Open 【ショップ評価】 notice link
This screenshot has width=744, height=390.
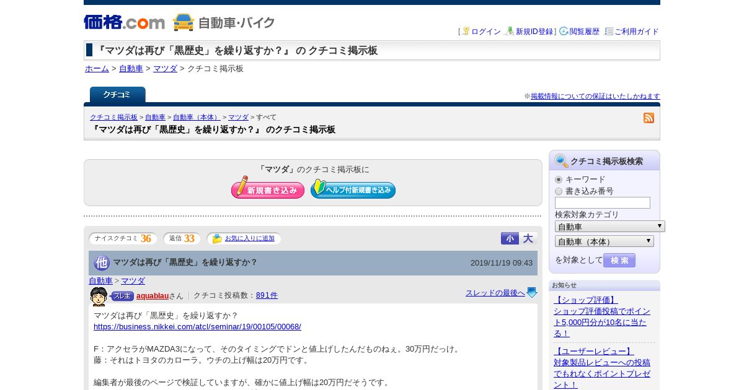585,300
